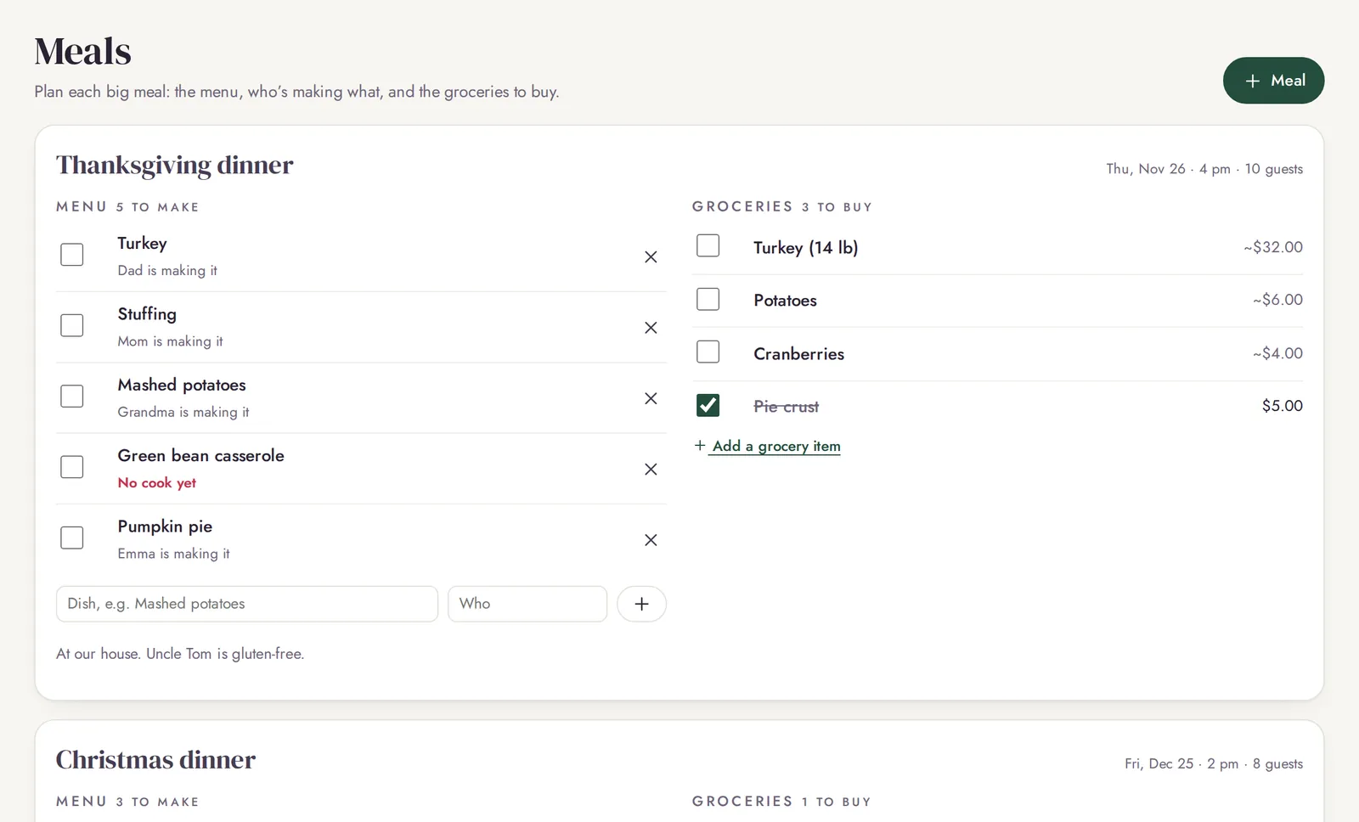The height and width of the screenshot is (822, 1359).
Task: Click the round plus button to add dish
Action: 641,604
